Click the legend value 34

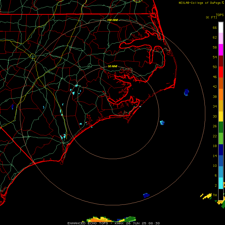pos(215,106)
